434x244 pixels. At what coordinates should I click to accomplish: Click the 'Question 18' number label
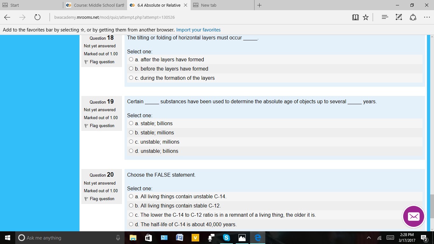(102, 38)
